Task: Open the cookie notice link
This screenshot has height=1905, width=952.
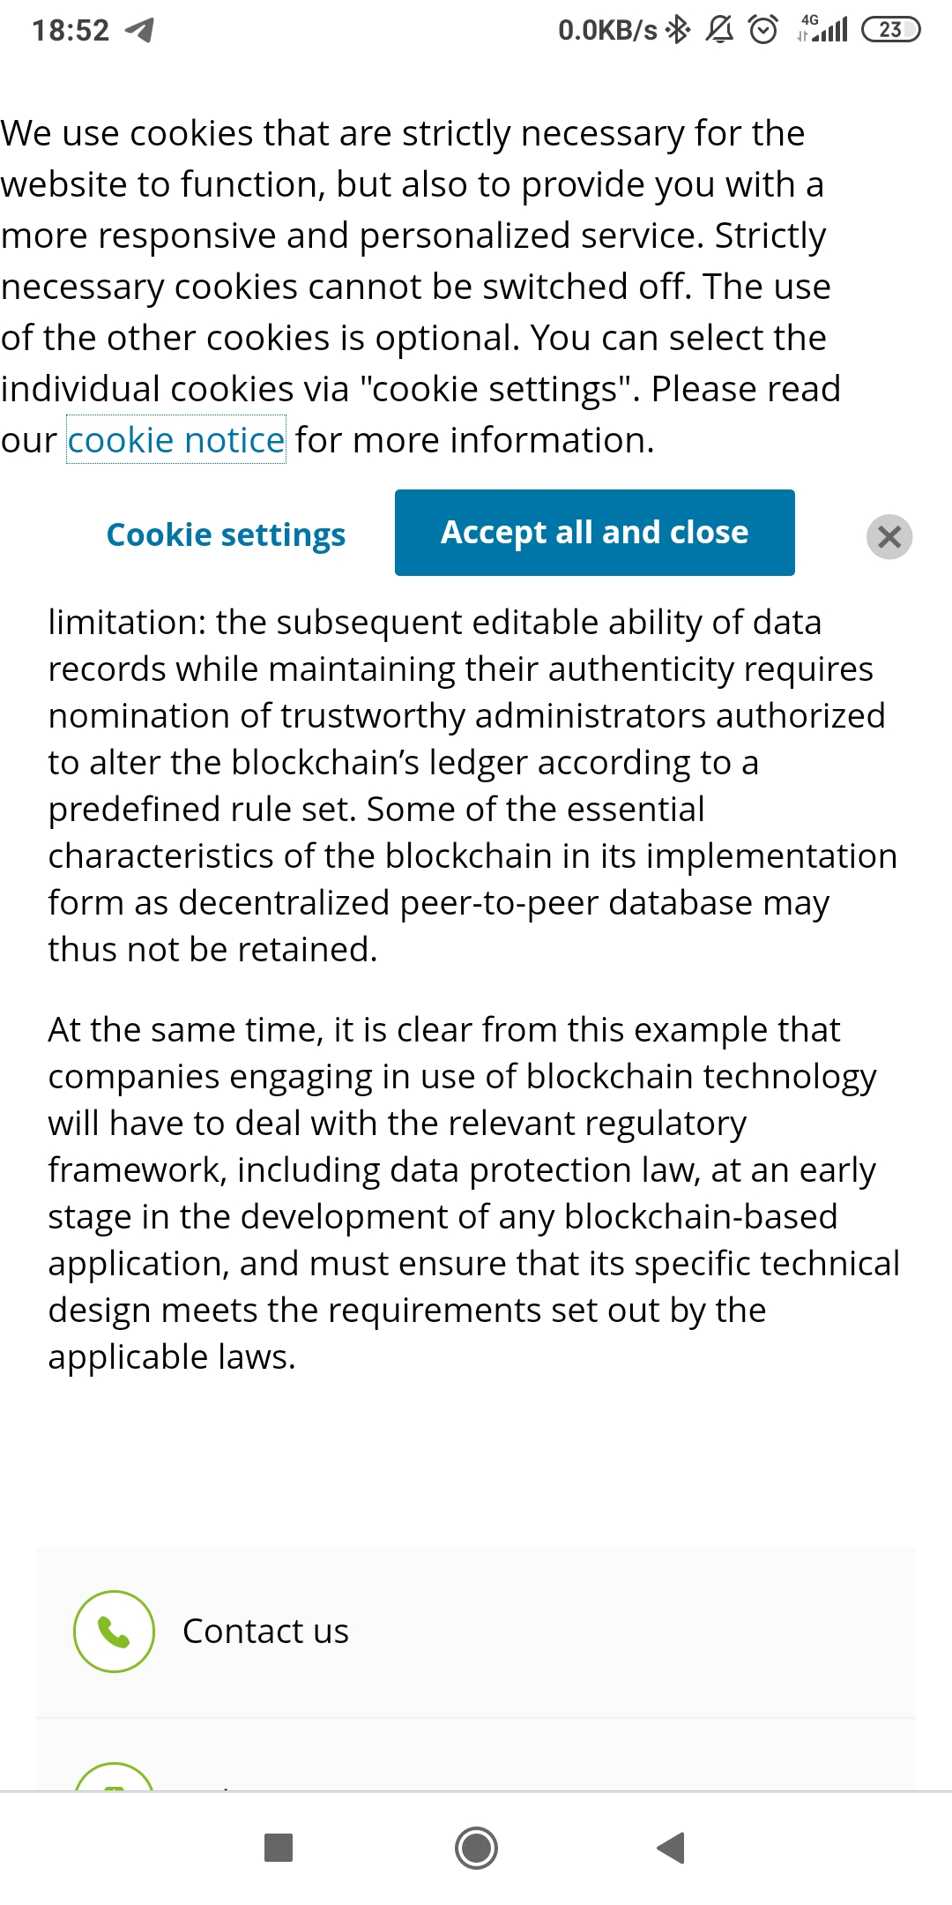Action: [x=176, y=439]
